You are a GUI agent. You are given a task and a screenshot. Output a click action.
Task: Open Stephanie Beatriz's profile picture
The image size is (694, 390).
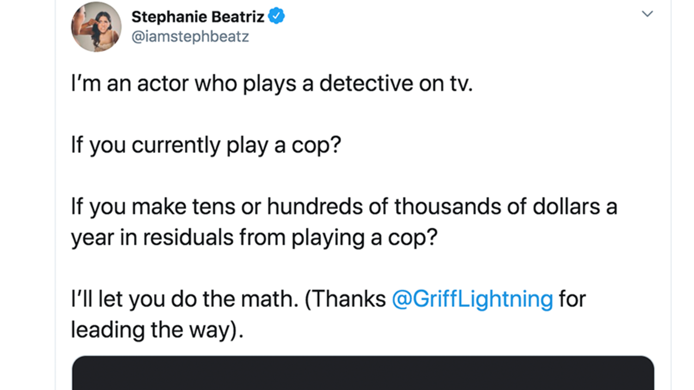(x=96, y=27)
